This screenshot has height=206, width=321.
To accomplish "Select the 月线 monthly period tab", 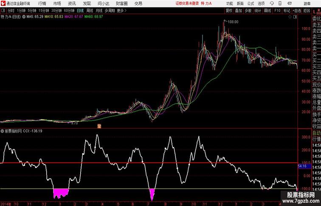I will coord(99,11).
